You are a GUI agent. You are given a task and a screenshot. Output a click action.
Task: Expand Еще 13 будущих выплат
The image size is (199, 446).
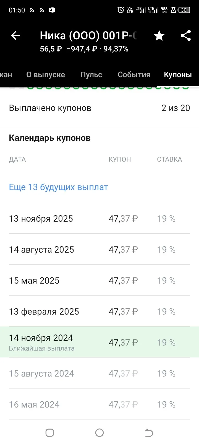(59, 187)
